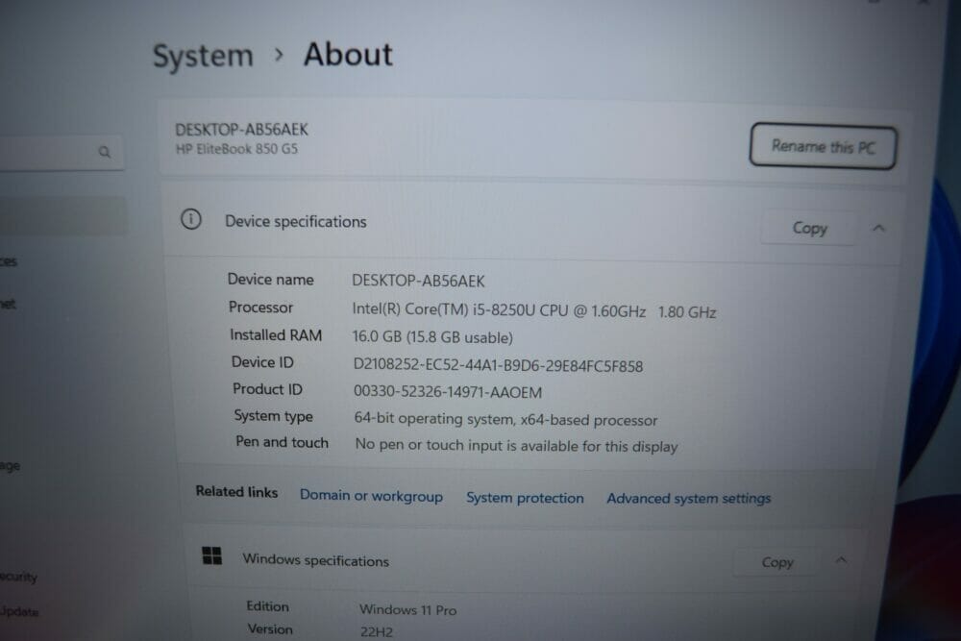Click the Installed RAM label

[x=275, y=335]
